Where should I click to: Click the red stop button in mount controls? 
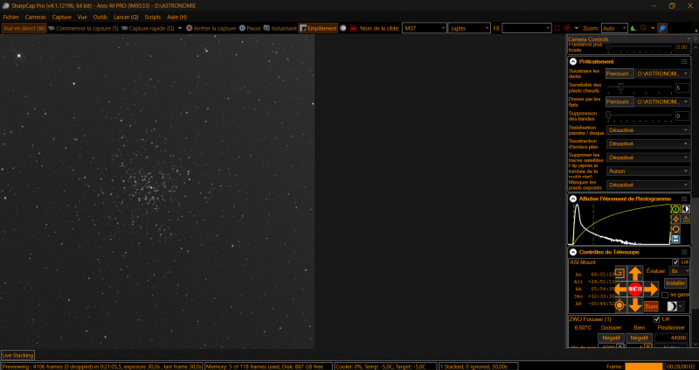[633, 288]
